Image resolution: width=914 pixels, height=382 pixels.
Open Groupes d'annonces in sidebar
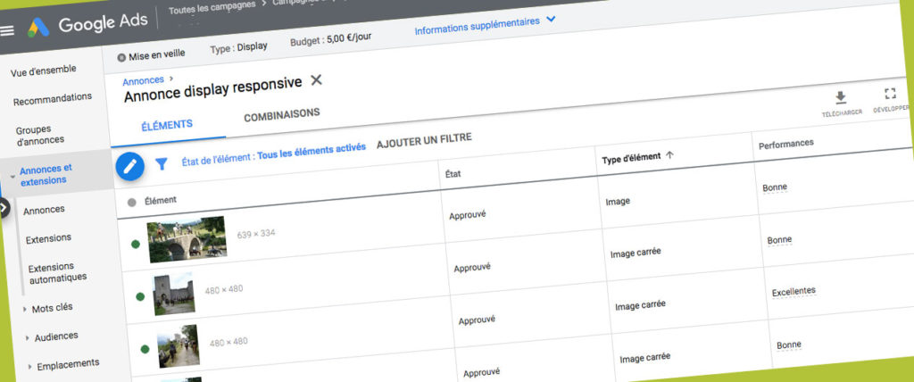point(39,135)
